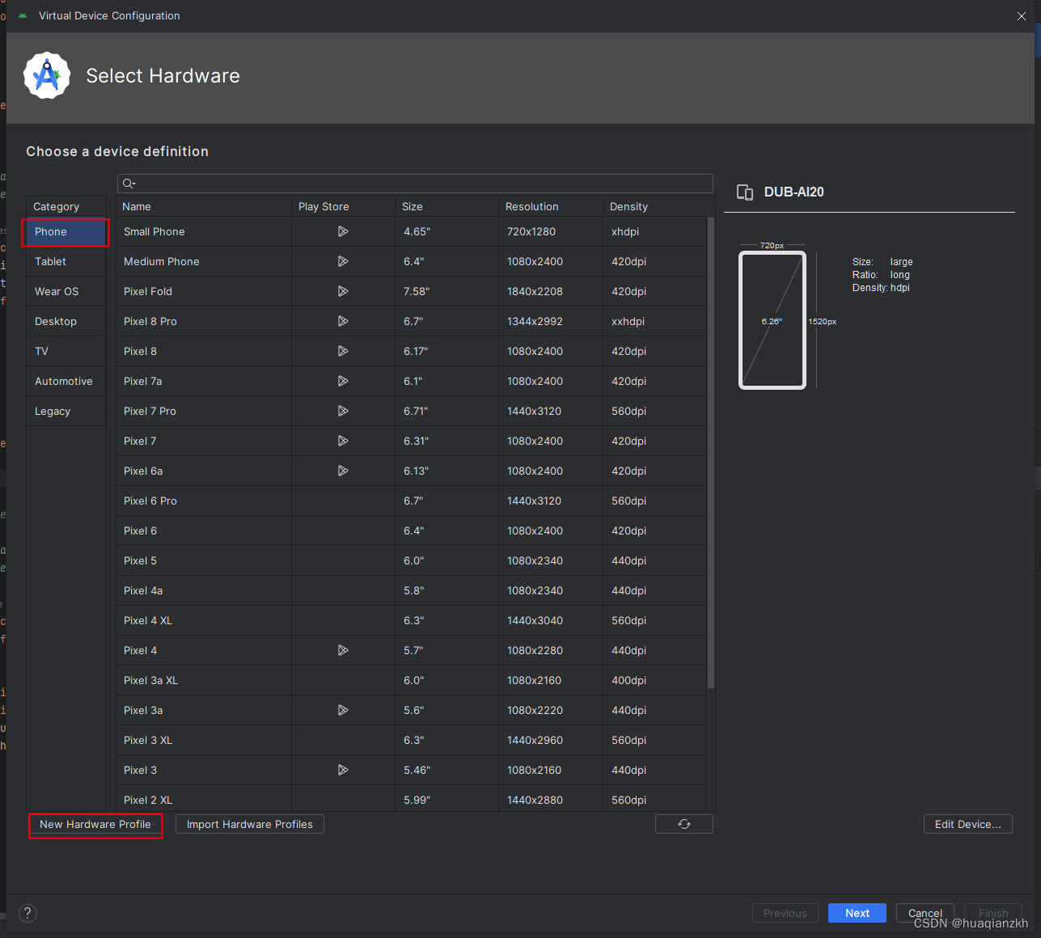Click Play Store icon for Pixel 8 Pro

pos(343,321)
